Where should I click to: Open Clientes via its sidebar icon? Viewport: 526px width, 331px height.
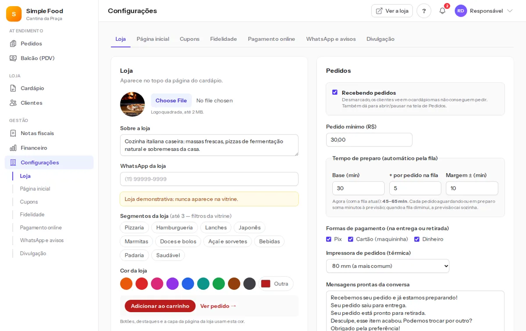click(13, 103)
